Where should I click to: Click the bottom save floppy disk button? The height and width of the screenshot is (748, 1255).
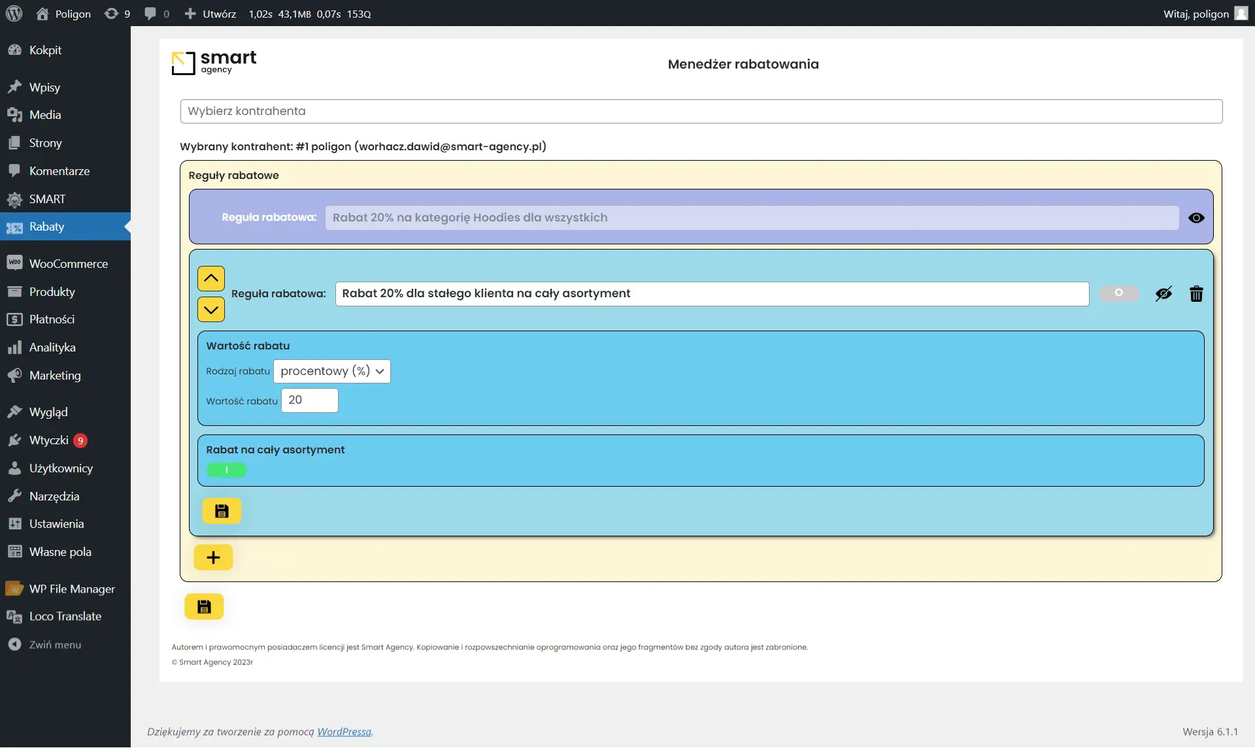tap(204, 607)
